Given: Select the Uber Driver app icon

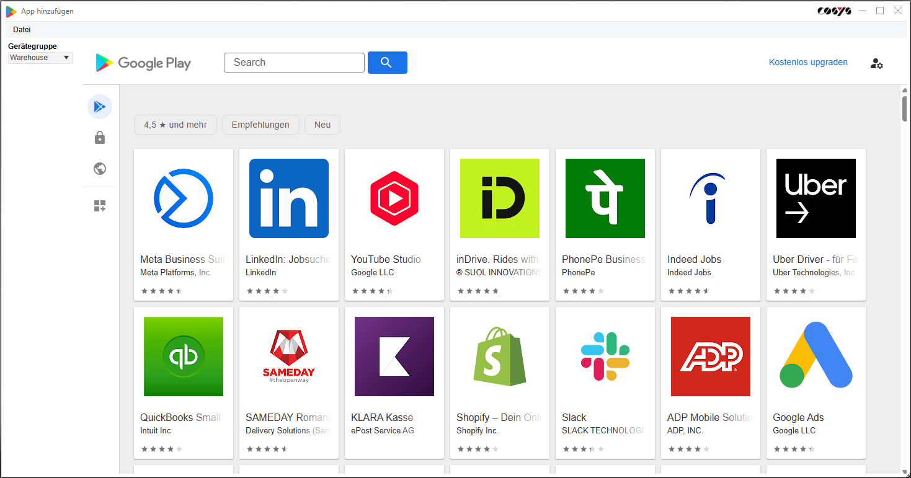Looking at the screenshot, I should pyautogui.click(x=816, y=198).
